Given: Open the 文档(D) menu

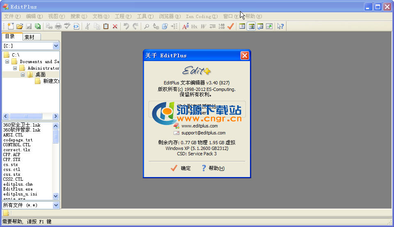Looking at the screenshot, I should point(101,16).
